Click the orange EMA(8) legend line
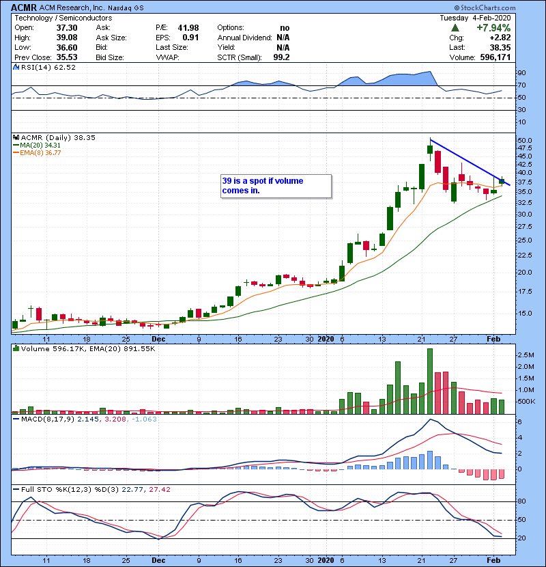Image resolution: width=546 pixels, height=567 pixels. click(x=16, y=153)
